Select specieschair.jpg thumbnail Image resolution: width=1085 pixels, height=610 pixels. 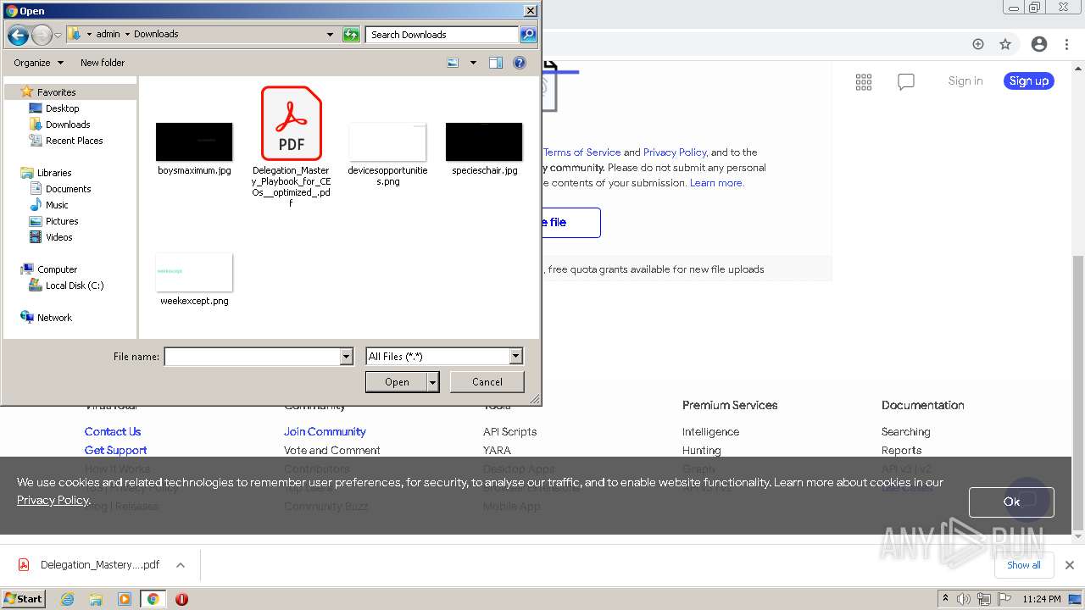(x=484, y=141)
